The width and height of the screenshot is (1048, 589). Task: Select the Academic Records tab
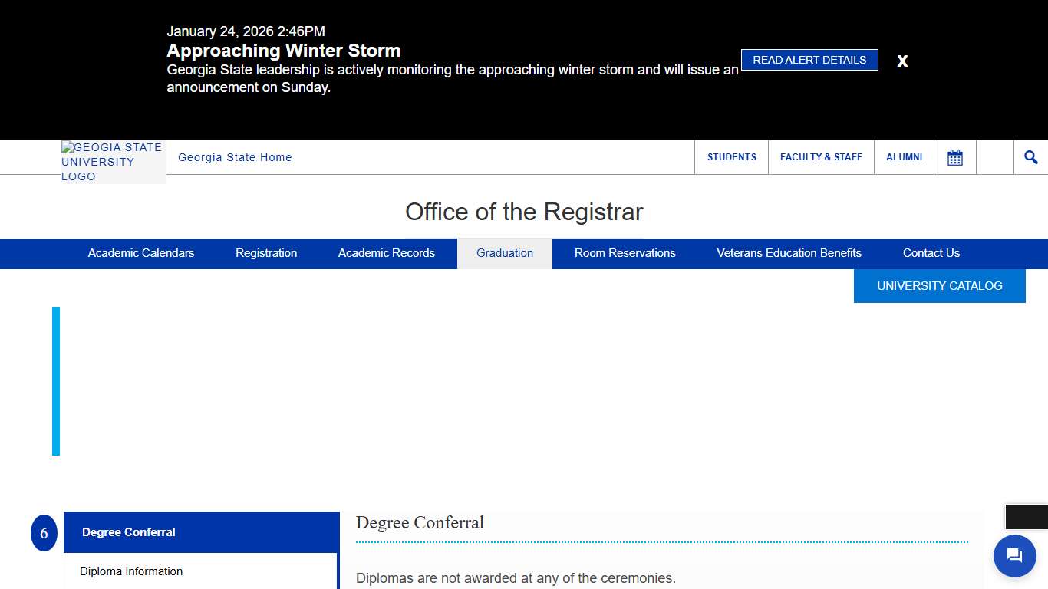[386, 253]
